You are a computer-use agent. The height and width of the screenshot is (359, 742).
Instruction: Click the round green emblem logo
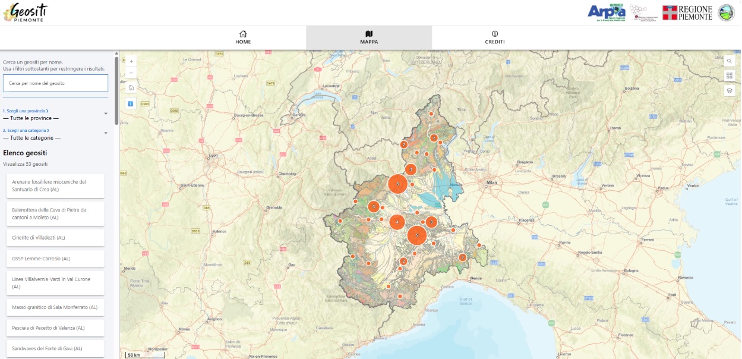tap(727, 12)
